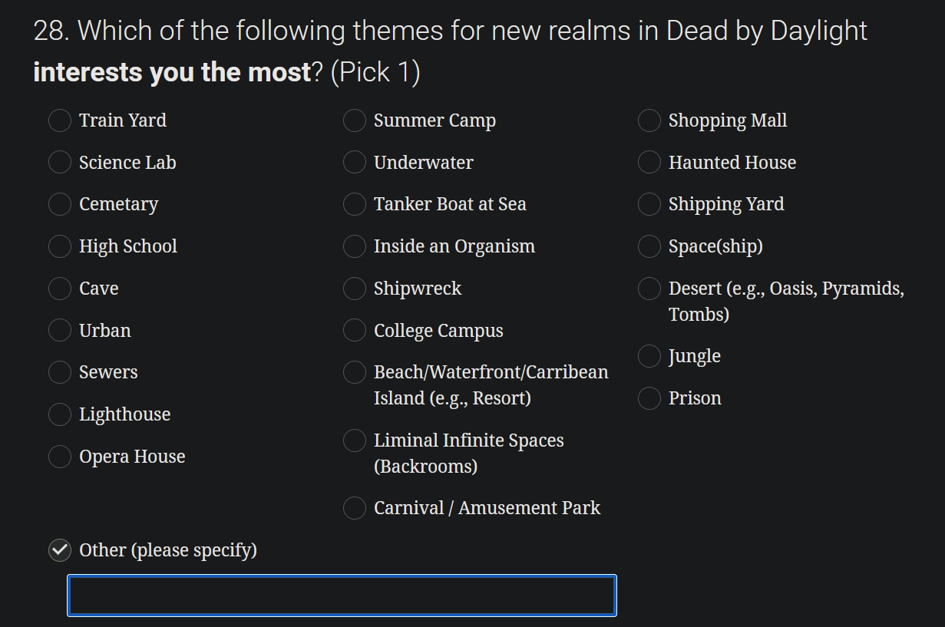The image size is (945, 627).
Task: Choose Science Lab as realm theme
Action: tap(60, 163)
